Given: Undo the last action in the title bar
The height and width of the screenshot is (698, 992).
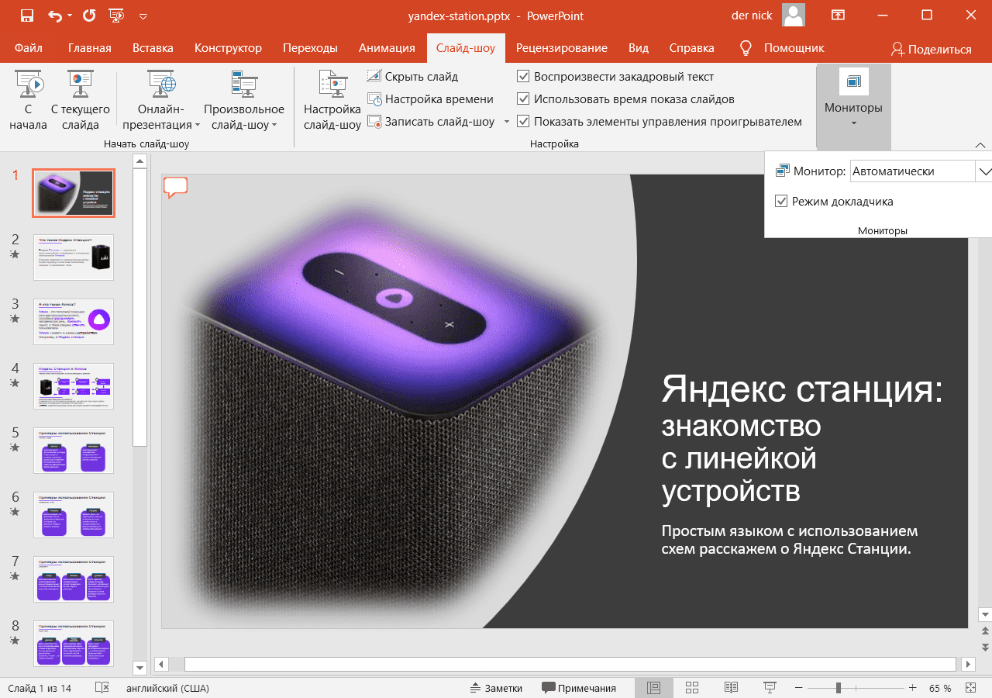Looking at the screenshot, I should 54,16.
